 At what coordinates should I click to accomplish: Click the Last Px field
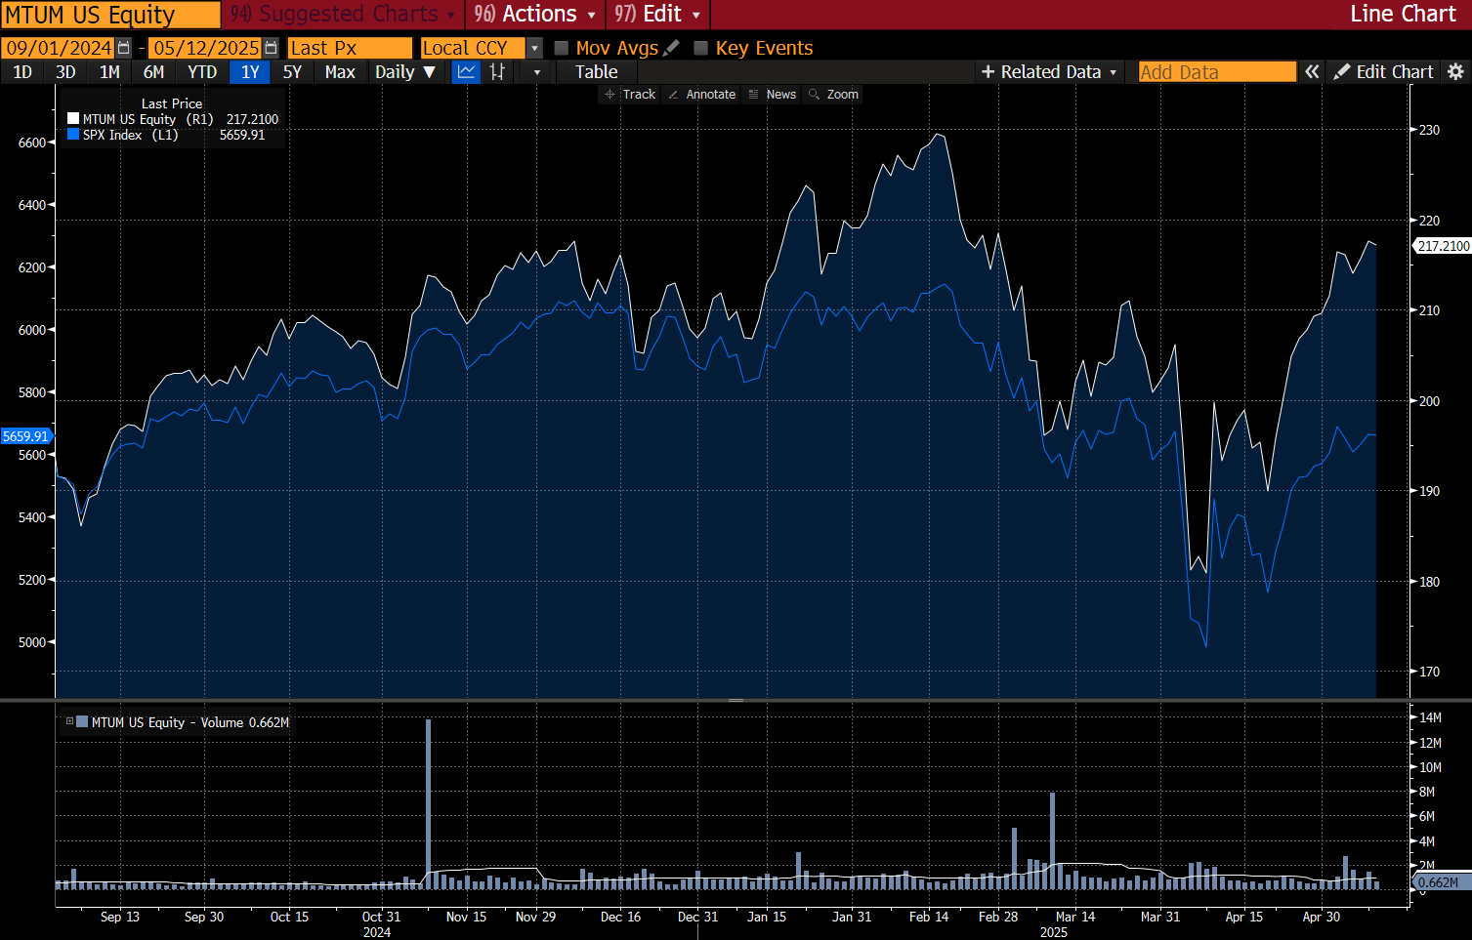350,48
